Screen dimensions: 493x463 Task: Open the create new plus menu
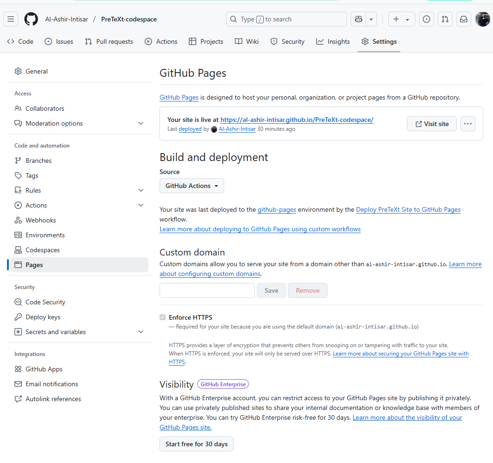(401, 19)
